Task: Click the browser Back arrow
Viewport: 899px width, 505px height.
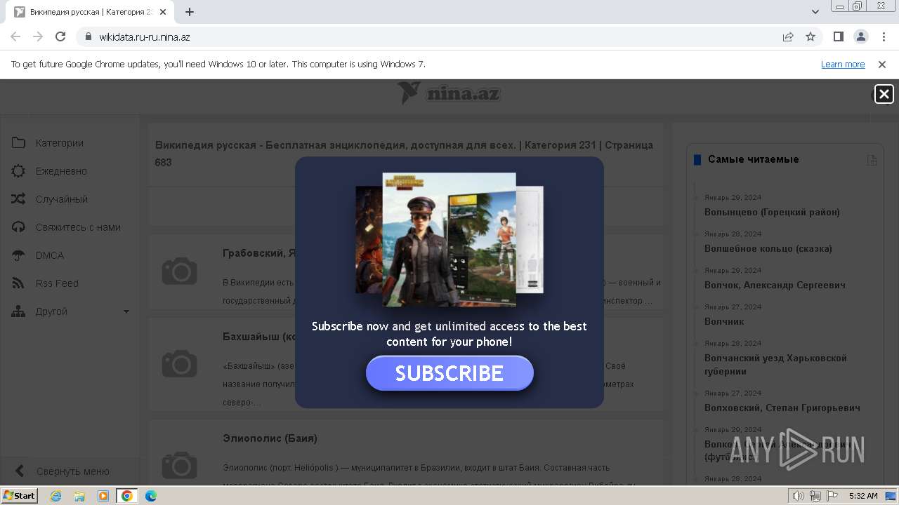Action: 15,36
